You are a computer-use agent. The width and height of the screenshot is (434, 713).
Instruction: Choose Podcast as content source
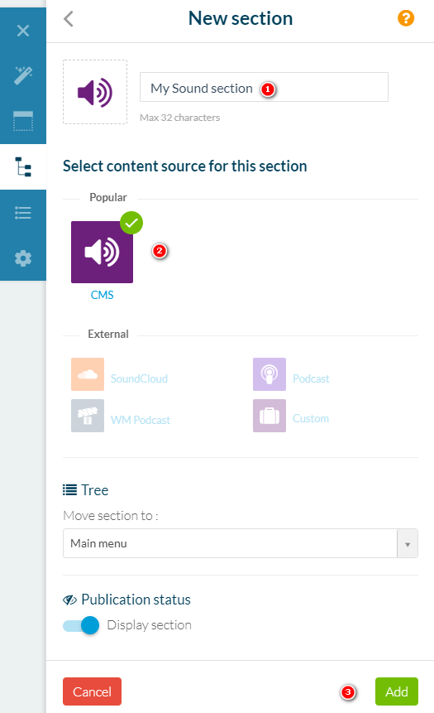point(292,374)
